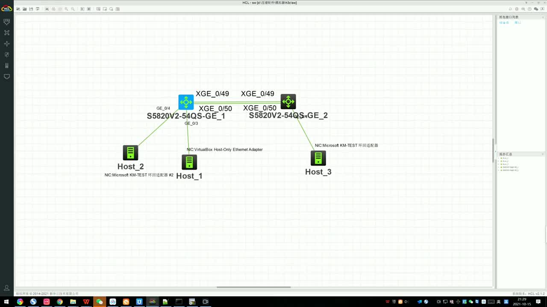Click the save project floppy-disk icon
The image size is (547, 307).
tap(31, 9)
